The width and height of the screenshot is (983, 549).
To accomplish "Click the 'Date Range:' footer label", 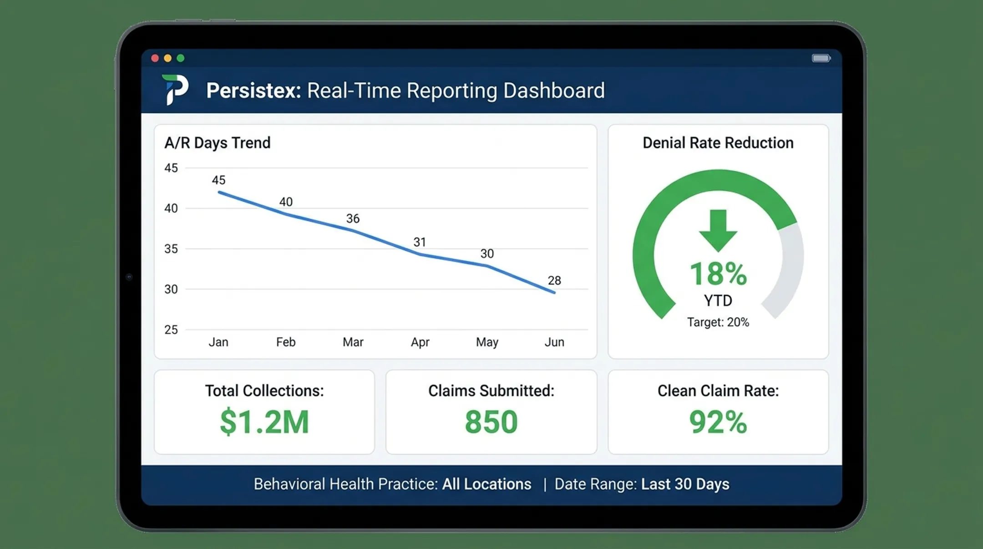I will [x=596, y=484].
